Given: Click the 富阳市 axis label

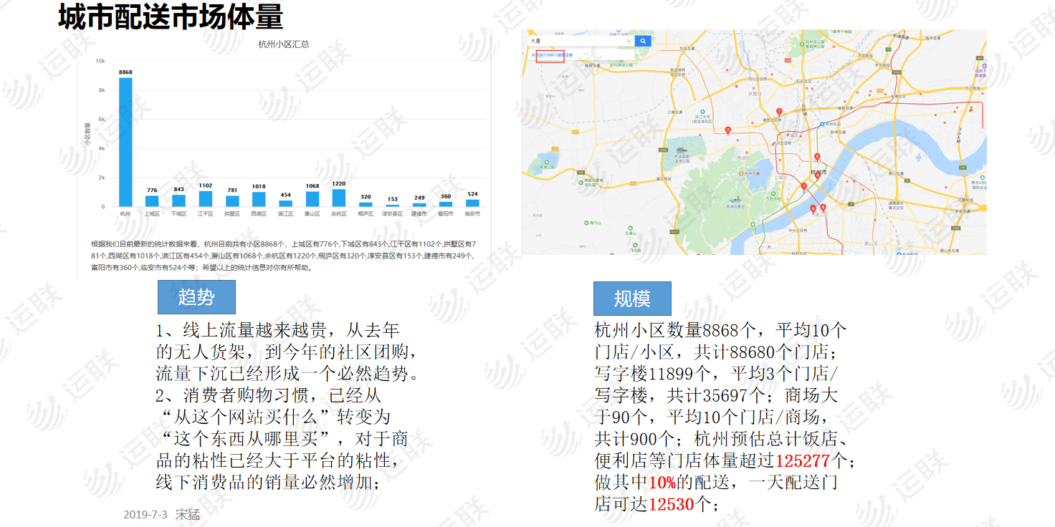Looking at the screenshot, I should tap(446, 213).
